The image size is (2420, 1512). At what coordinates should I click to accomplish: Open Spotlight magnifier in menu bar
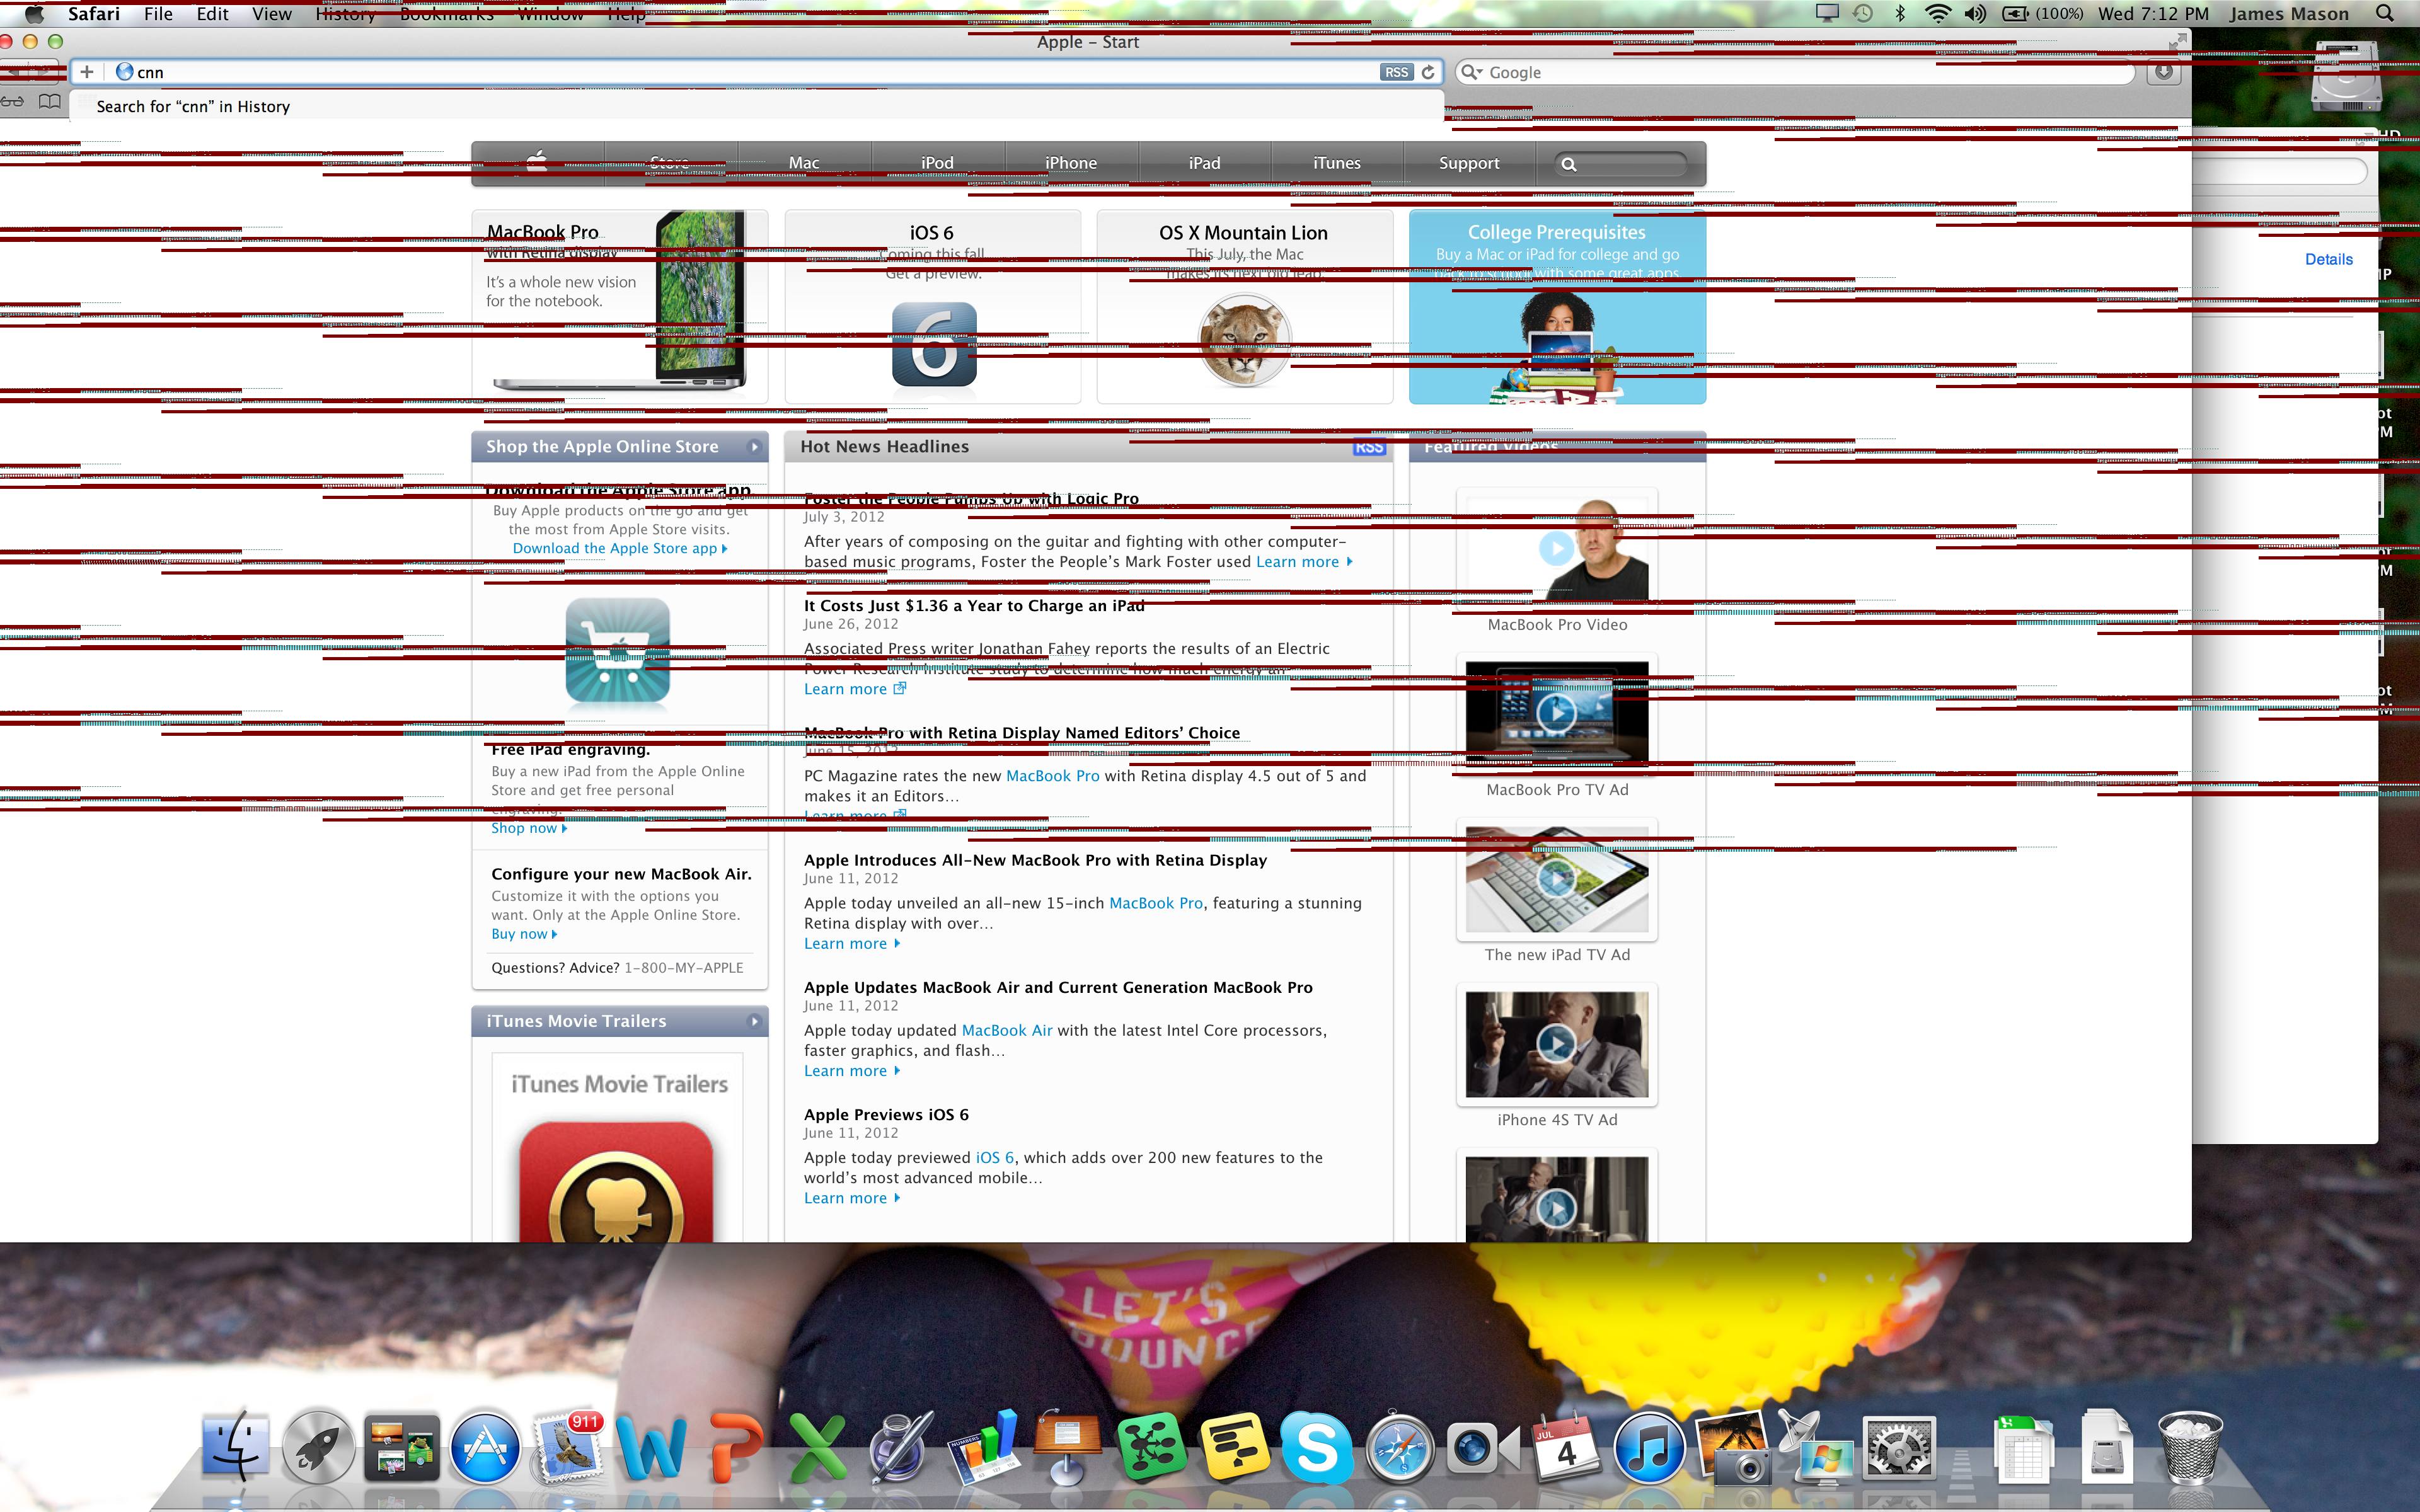[2385, 14]
